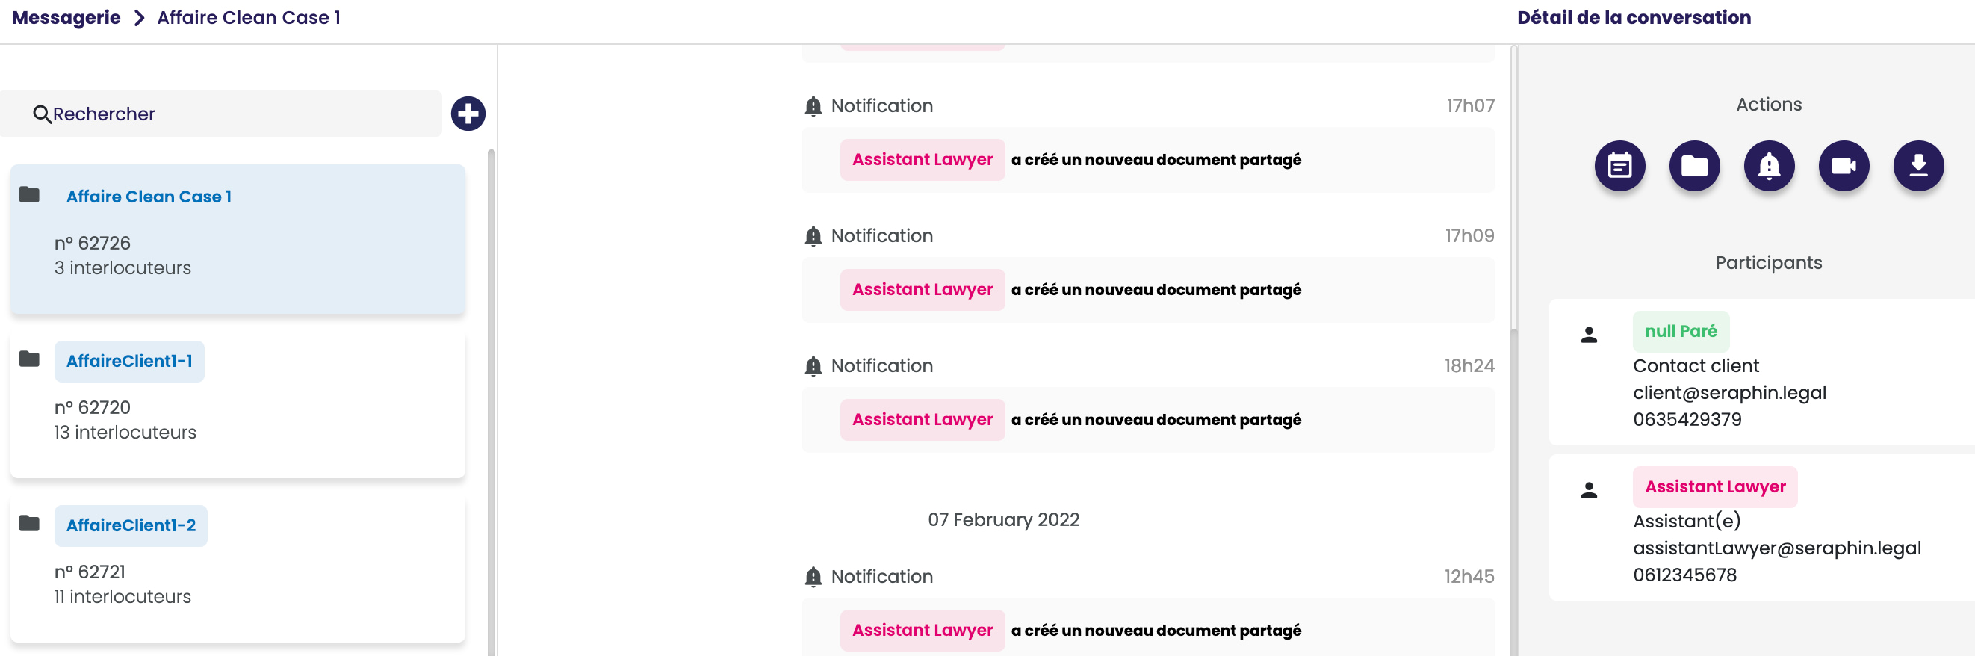This screenshot has width=1975, height=656.
Task: Click folder icon of Affaire Clean Case 1
Action: pyautogui.click(x=30, y=195)
